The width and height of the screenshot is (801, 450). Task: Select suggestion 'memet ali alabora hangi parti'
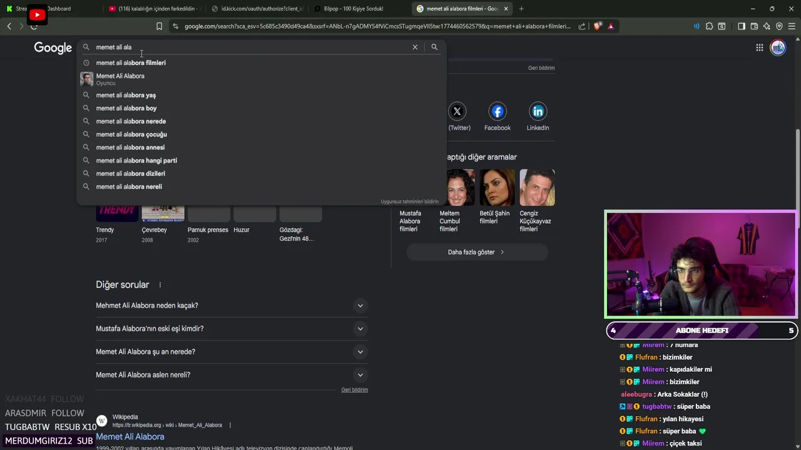pyautogui.click(x=262, y=161)
